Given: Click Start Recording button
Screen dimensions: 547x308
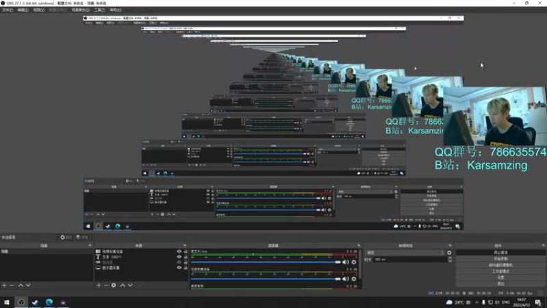Looking at the screenshot, I should [x=501, y=259].
